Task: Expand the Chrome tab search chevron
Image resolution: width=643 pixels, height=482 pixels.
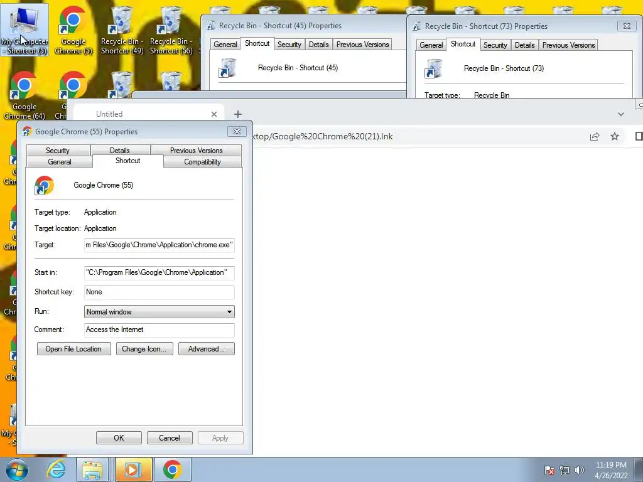Action: click(621, 114)
